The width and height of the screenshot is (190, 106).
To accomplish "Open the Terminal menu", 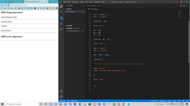I will tap(97, 2).
